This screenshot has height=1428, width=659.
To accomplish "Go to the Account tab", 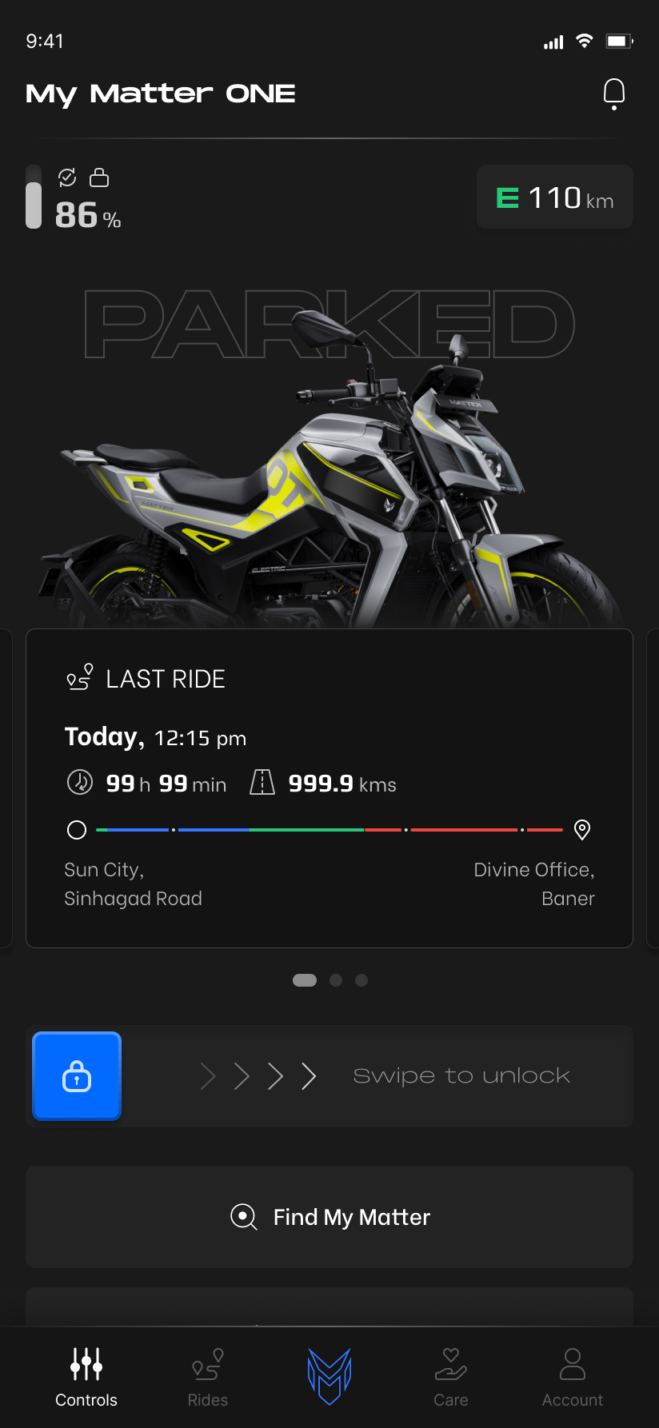I will 573,1377.
